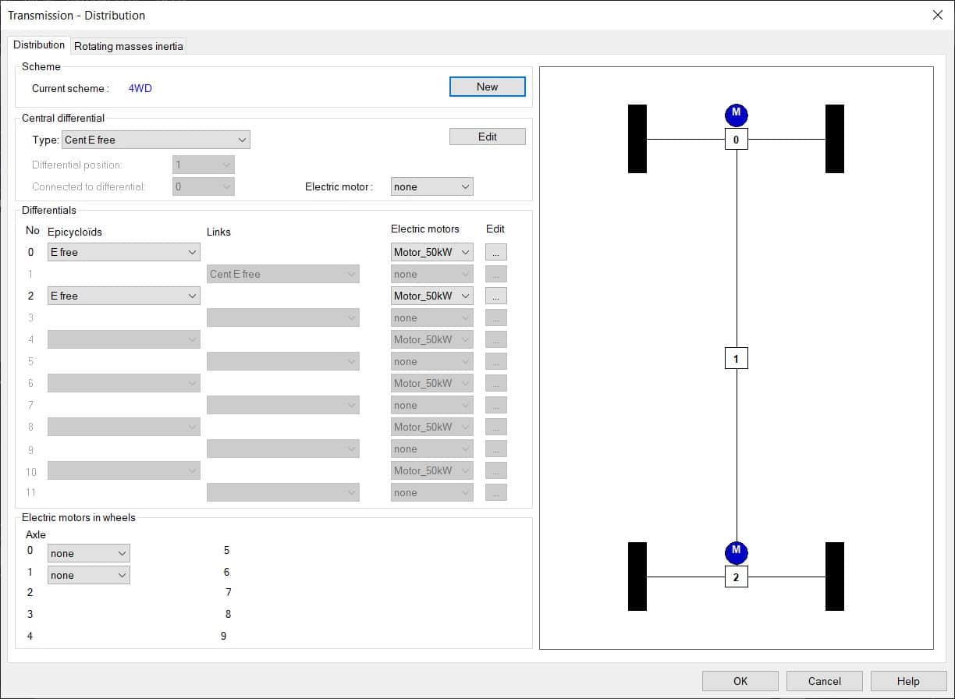Select central differential node 1 in the diagram
955x699 pixels.
coord(736,358)
